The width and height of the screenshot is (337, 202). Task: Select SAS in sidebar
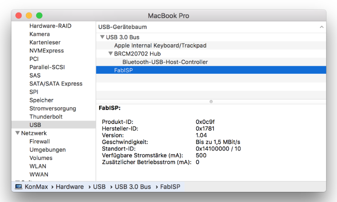(35, 76)
